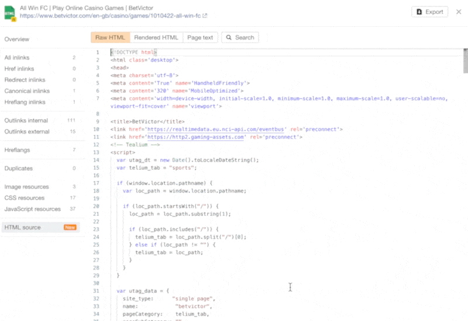Image resolution: width=468 pixels, height=321 pixels.
Task: Switch to the Rendered HTML tab
Action: click(156, 37)
